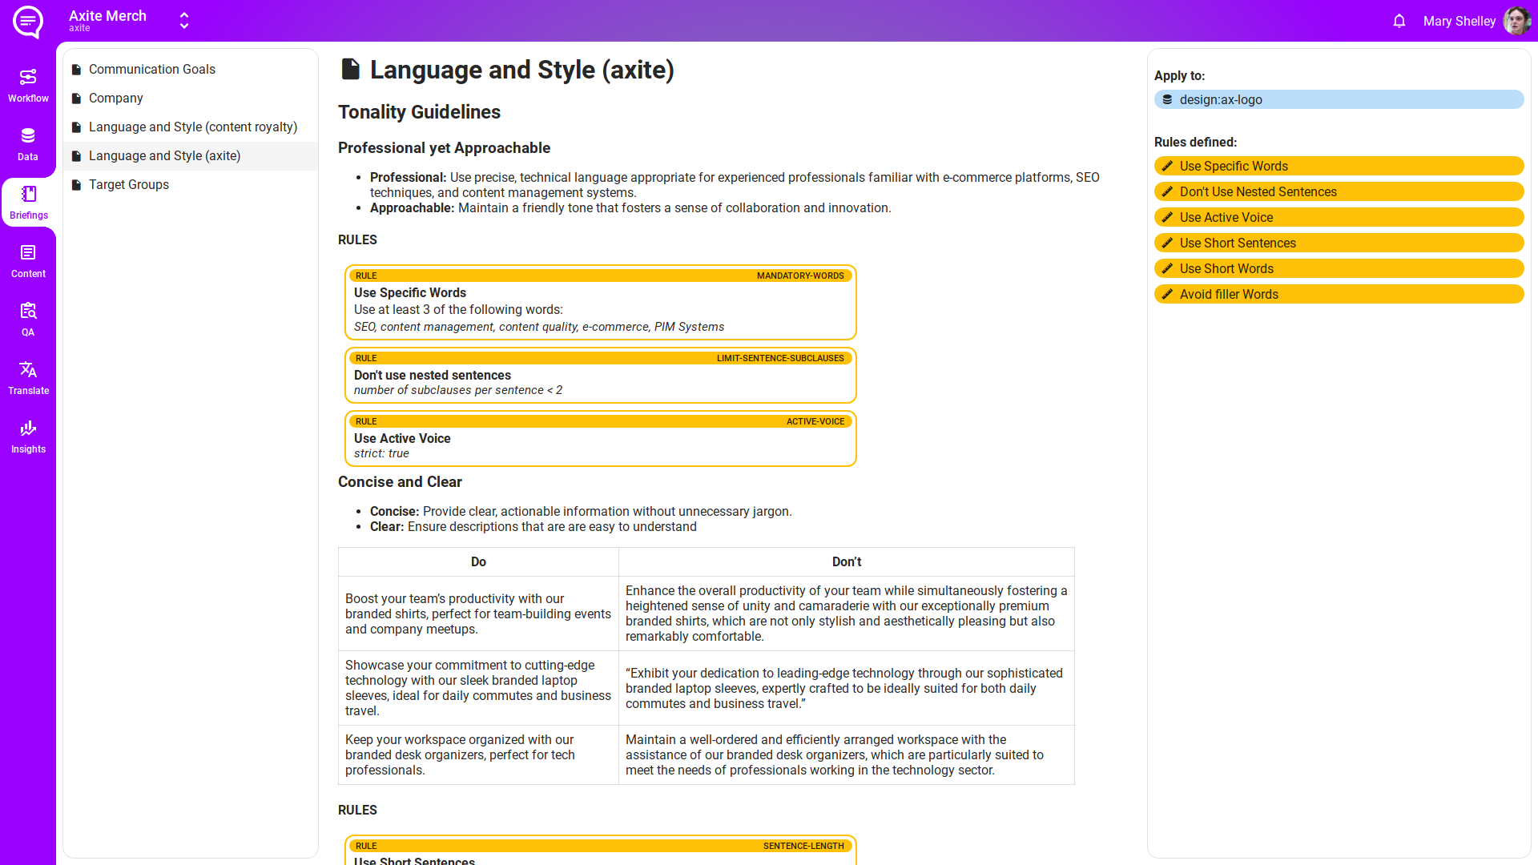Image resolution: width=1538 pixels, height=865 pixels.
Task: Open the QA section icon
Action: click(28, 319)
